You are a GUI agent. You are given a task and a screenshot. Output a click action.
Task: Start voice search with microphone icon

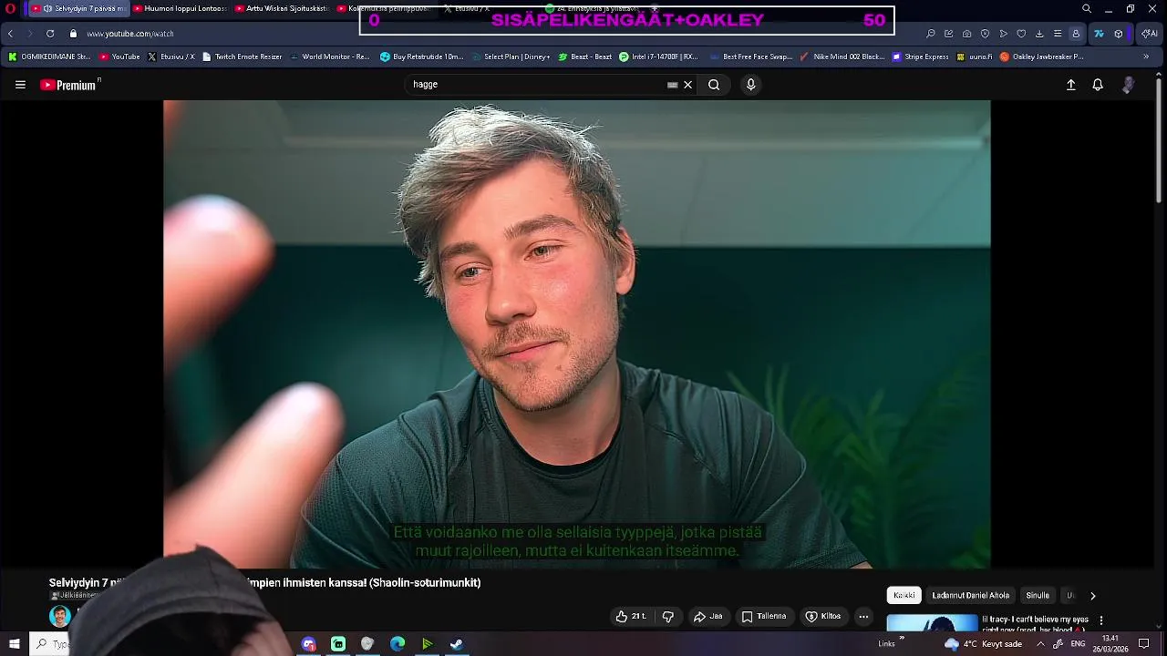750,85
